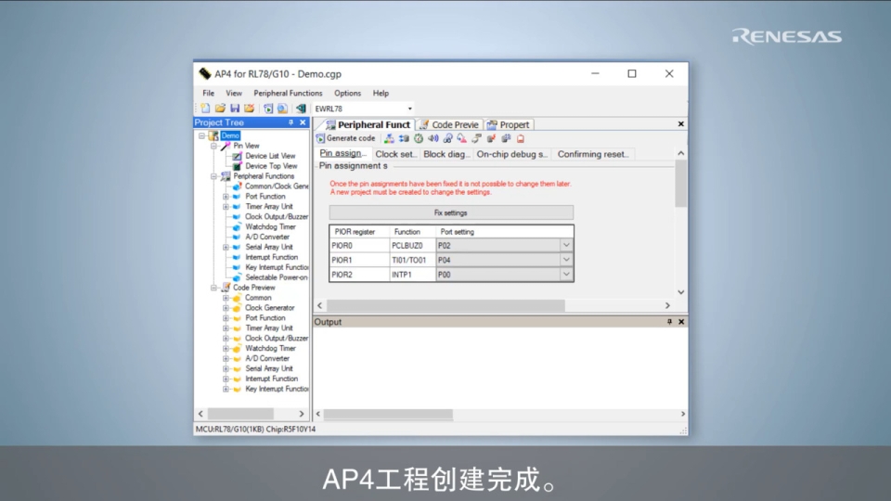Click the close-project folder icon with red X

tap(249, 109)
